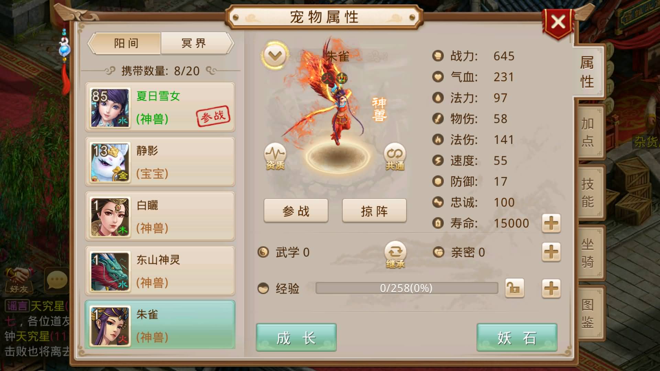Click the 掠阵 button
The image size is (660, 371).
click(x=374, y=211)
